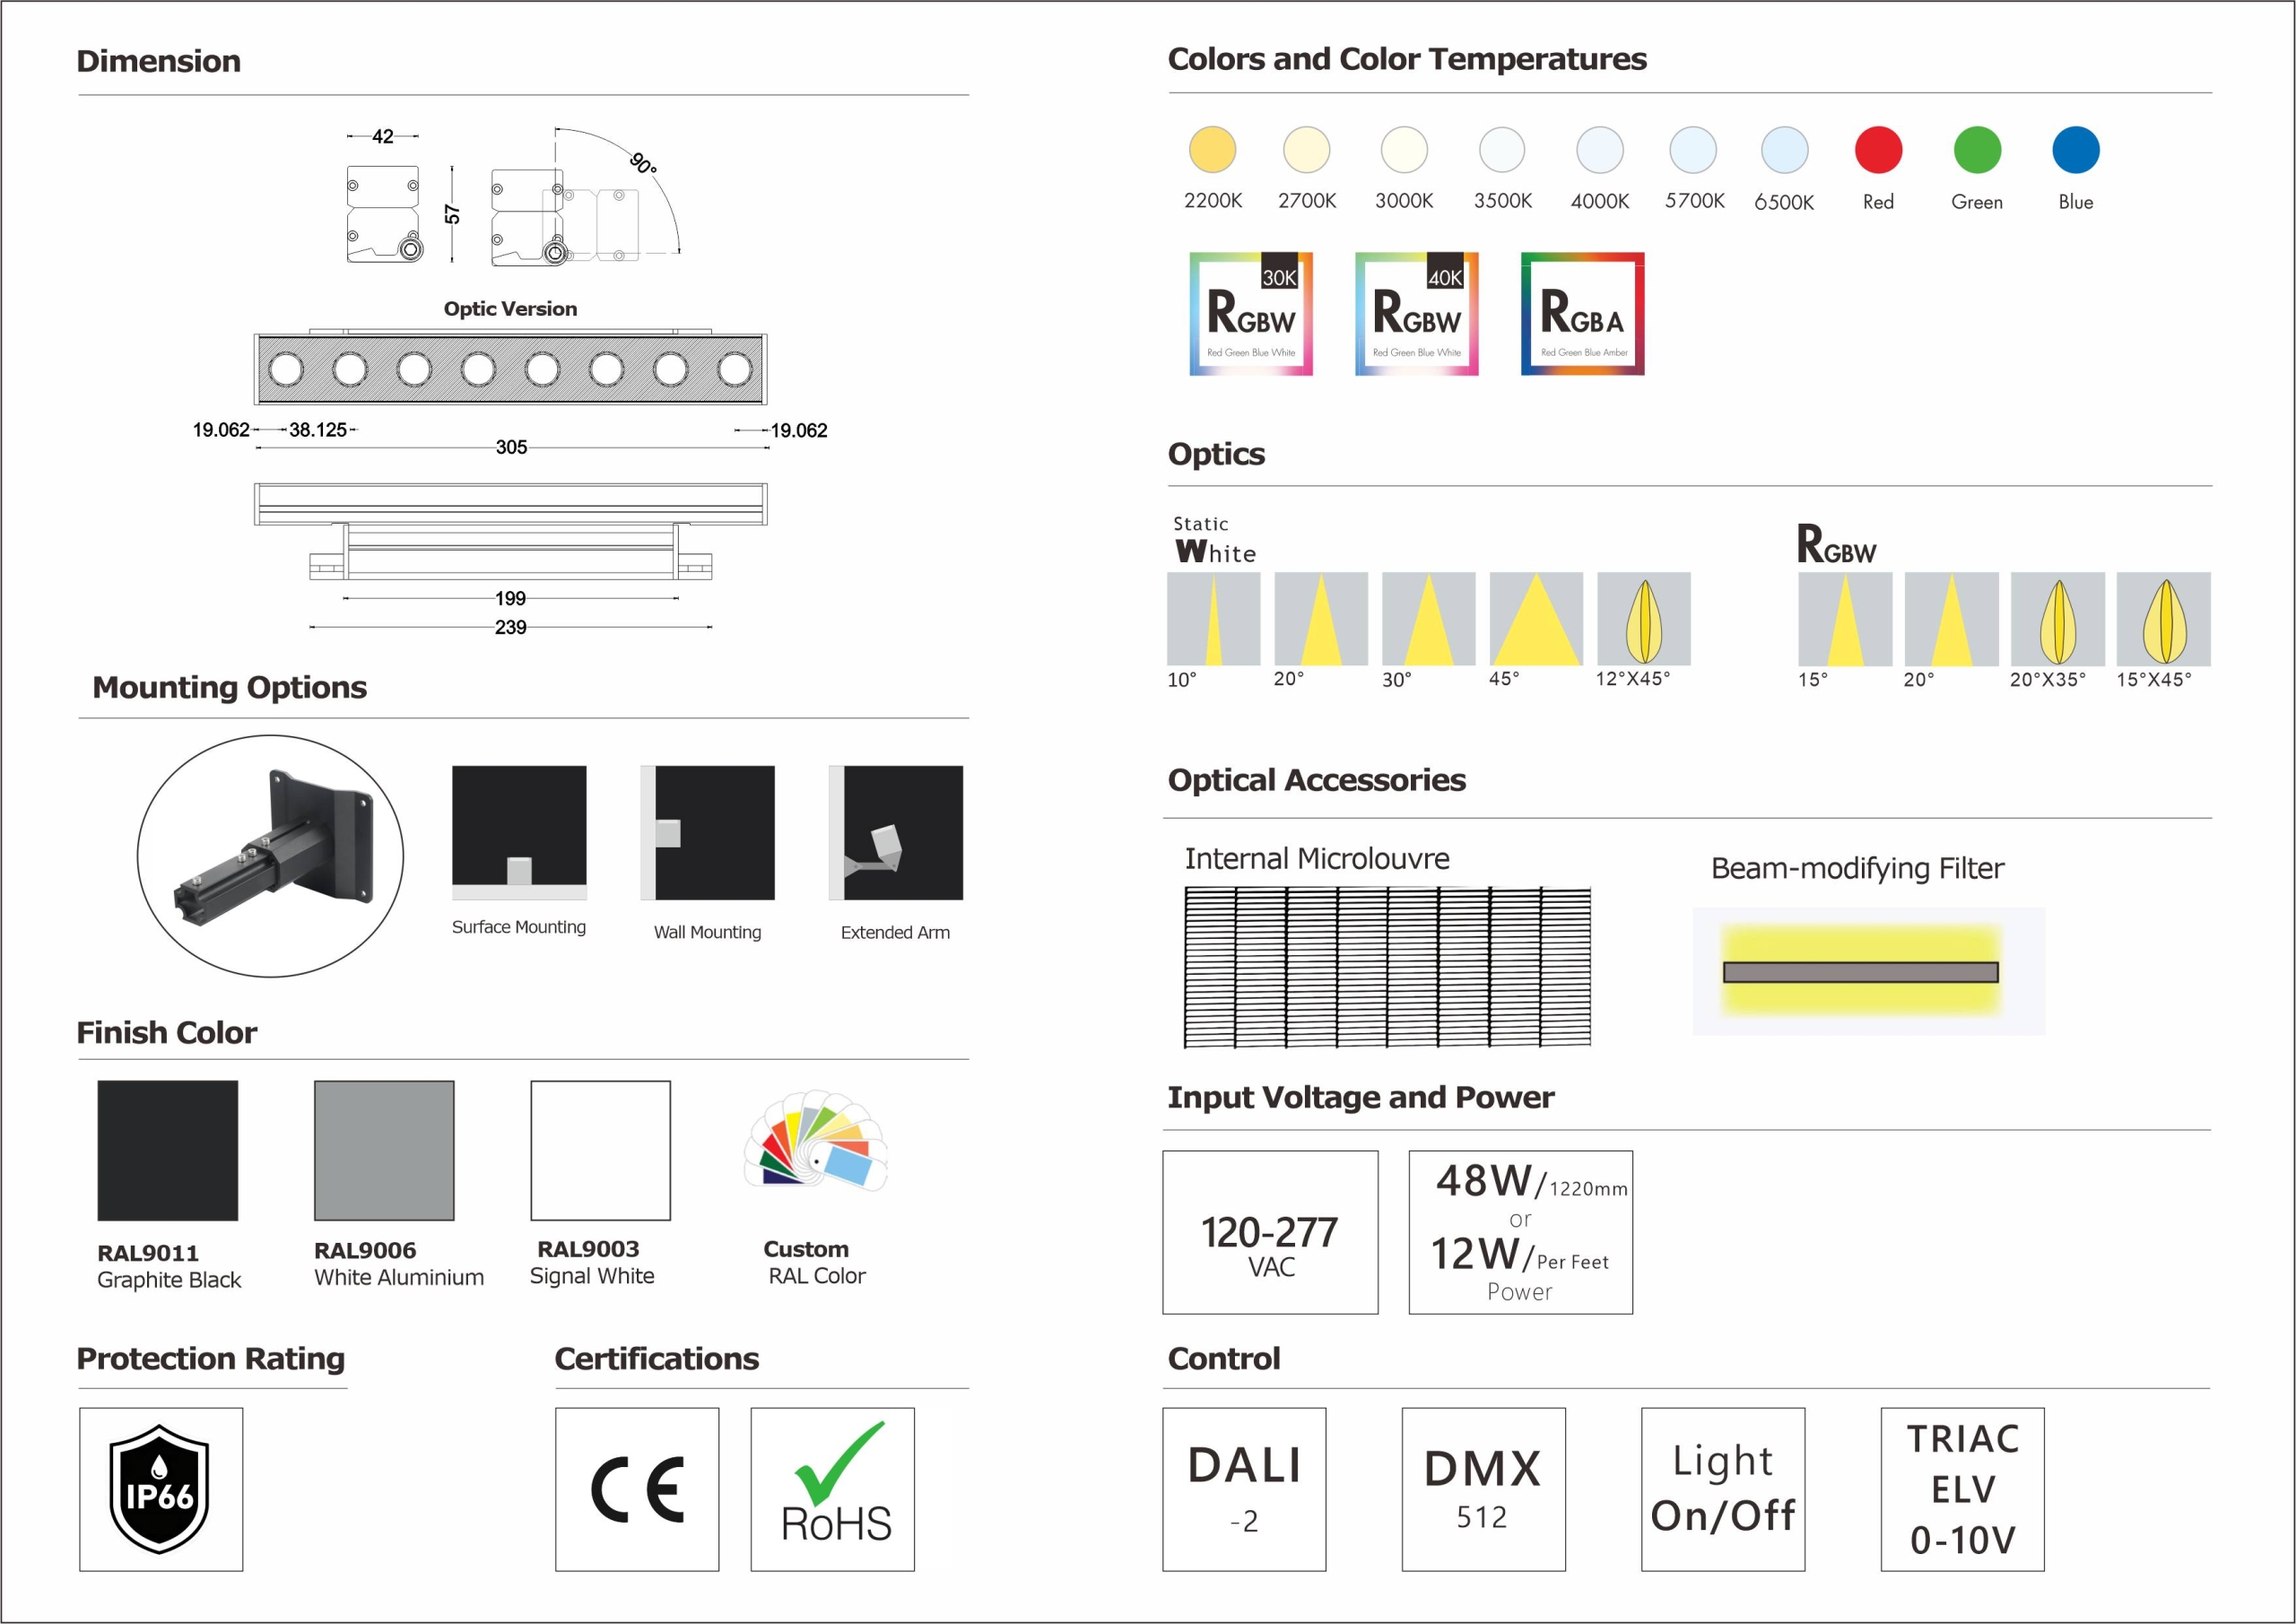Select the Custom RAL Color fan icon

pos(815,1141)
